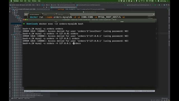Click the Dropbox menu bar icon
Screen dimensions: 179x101
click(121, 1)
